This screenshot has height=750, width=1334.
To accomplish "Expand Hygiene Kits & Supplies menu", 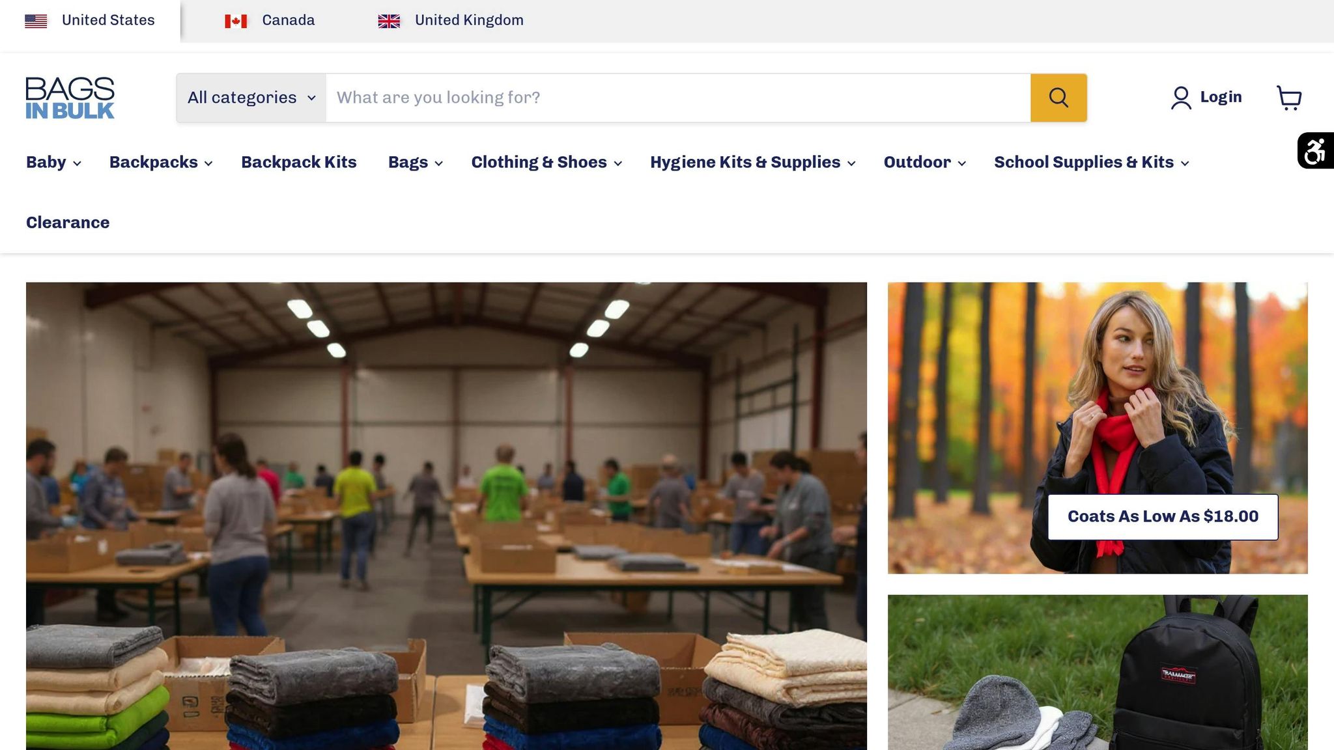I will (x=753, y=162).
